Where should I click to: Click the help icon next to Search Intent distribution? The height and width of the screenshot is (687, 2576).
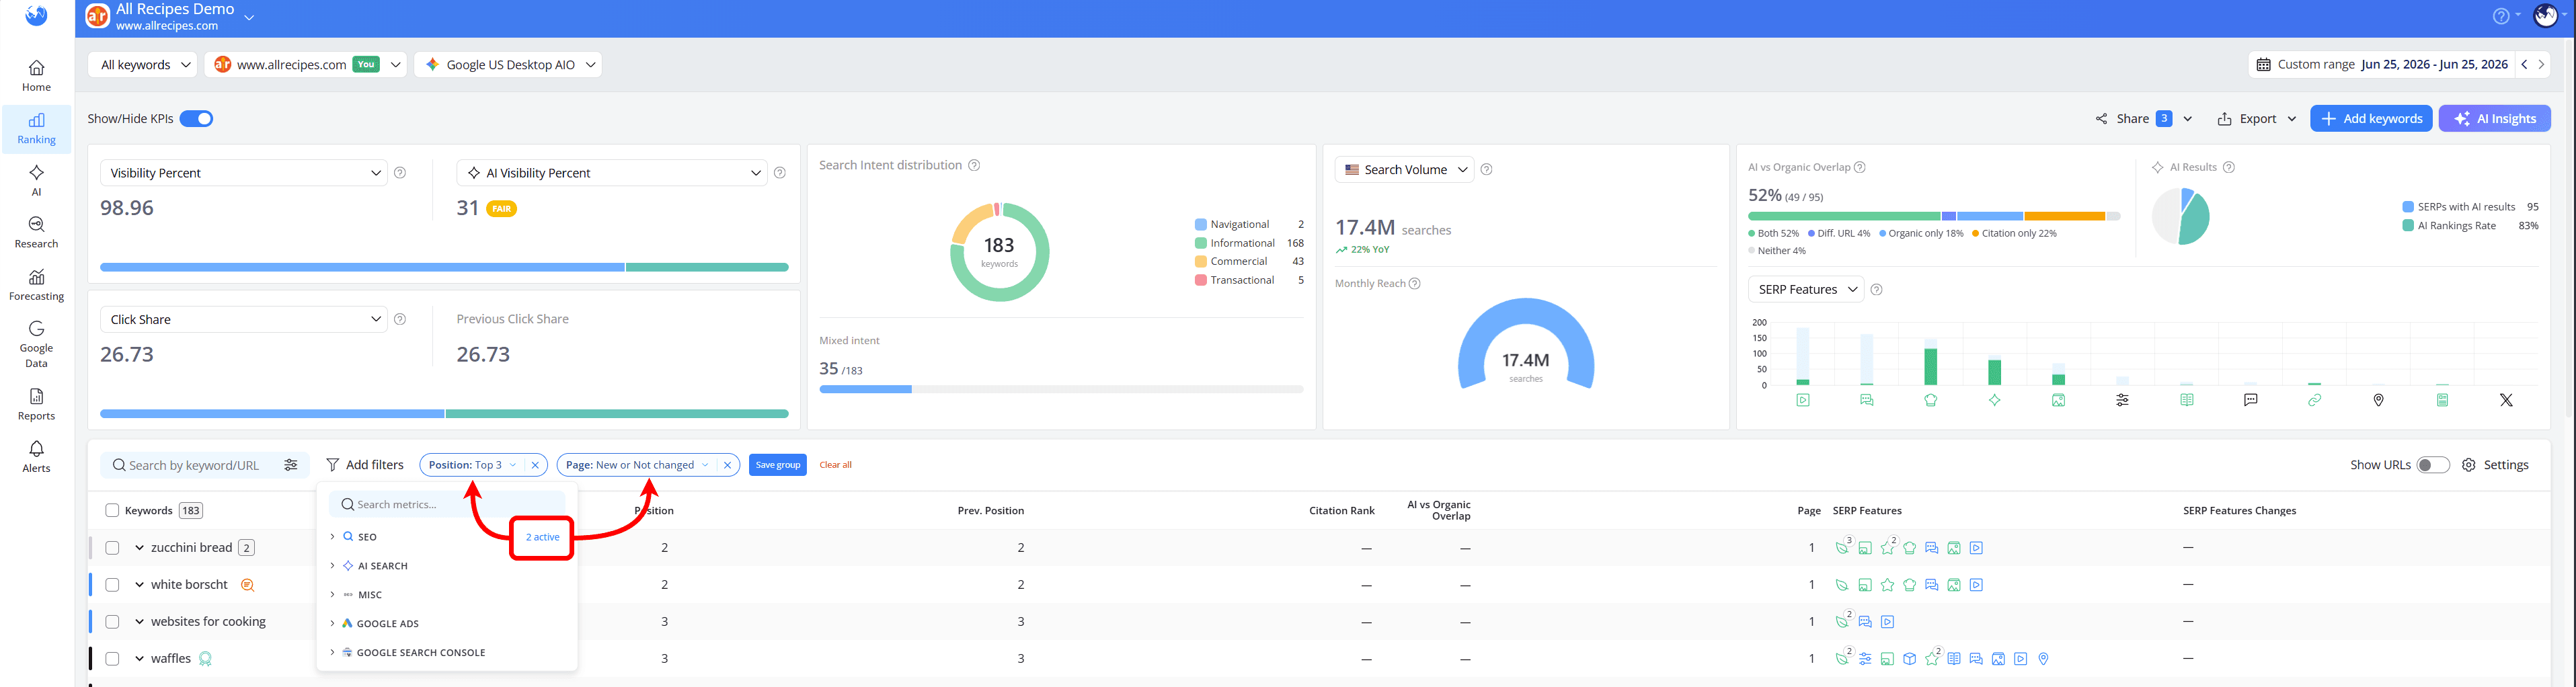tap(974, 165)
